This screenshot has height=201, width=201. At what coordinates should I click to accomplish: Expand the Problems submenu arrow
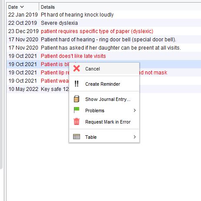135,111
